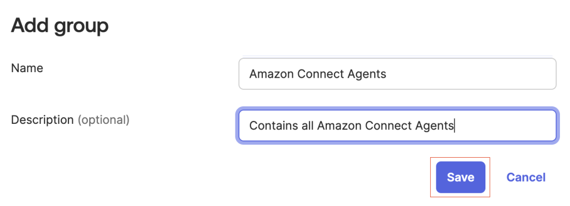Select the Name field label
570x206 pixels.
(x=27, y=68)
